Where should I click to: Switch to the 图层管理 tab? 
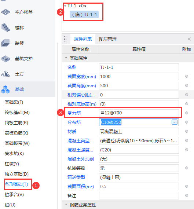click(x=108, y=39)
